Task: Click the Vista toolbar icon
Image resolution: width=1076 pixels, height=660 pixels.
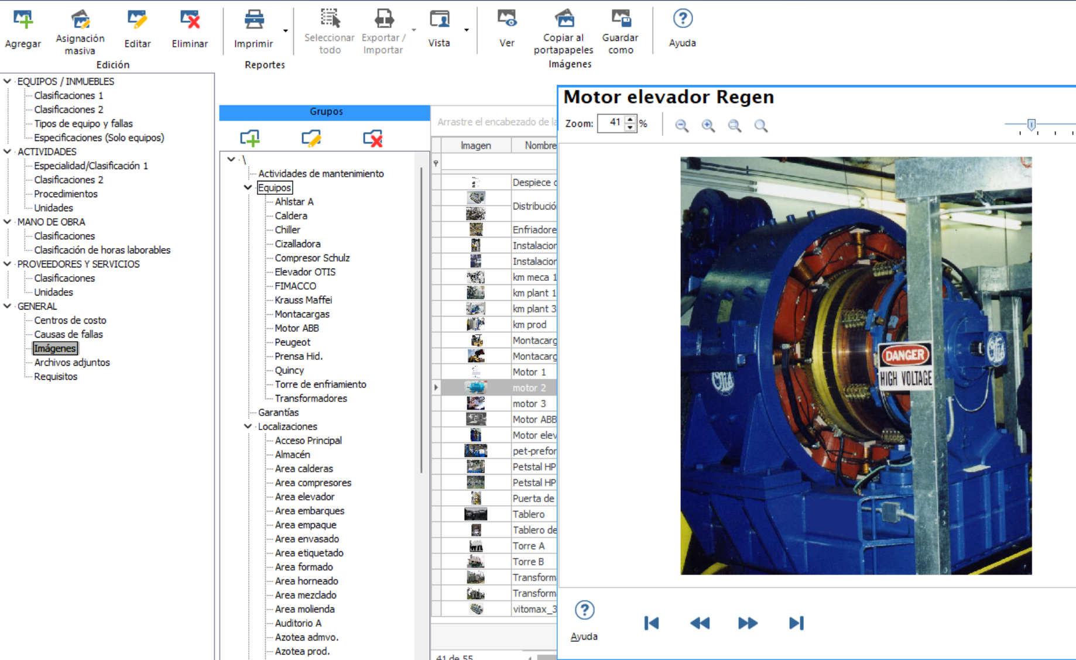Action: pos(439,19)
